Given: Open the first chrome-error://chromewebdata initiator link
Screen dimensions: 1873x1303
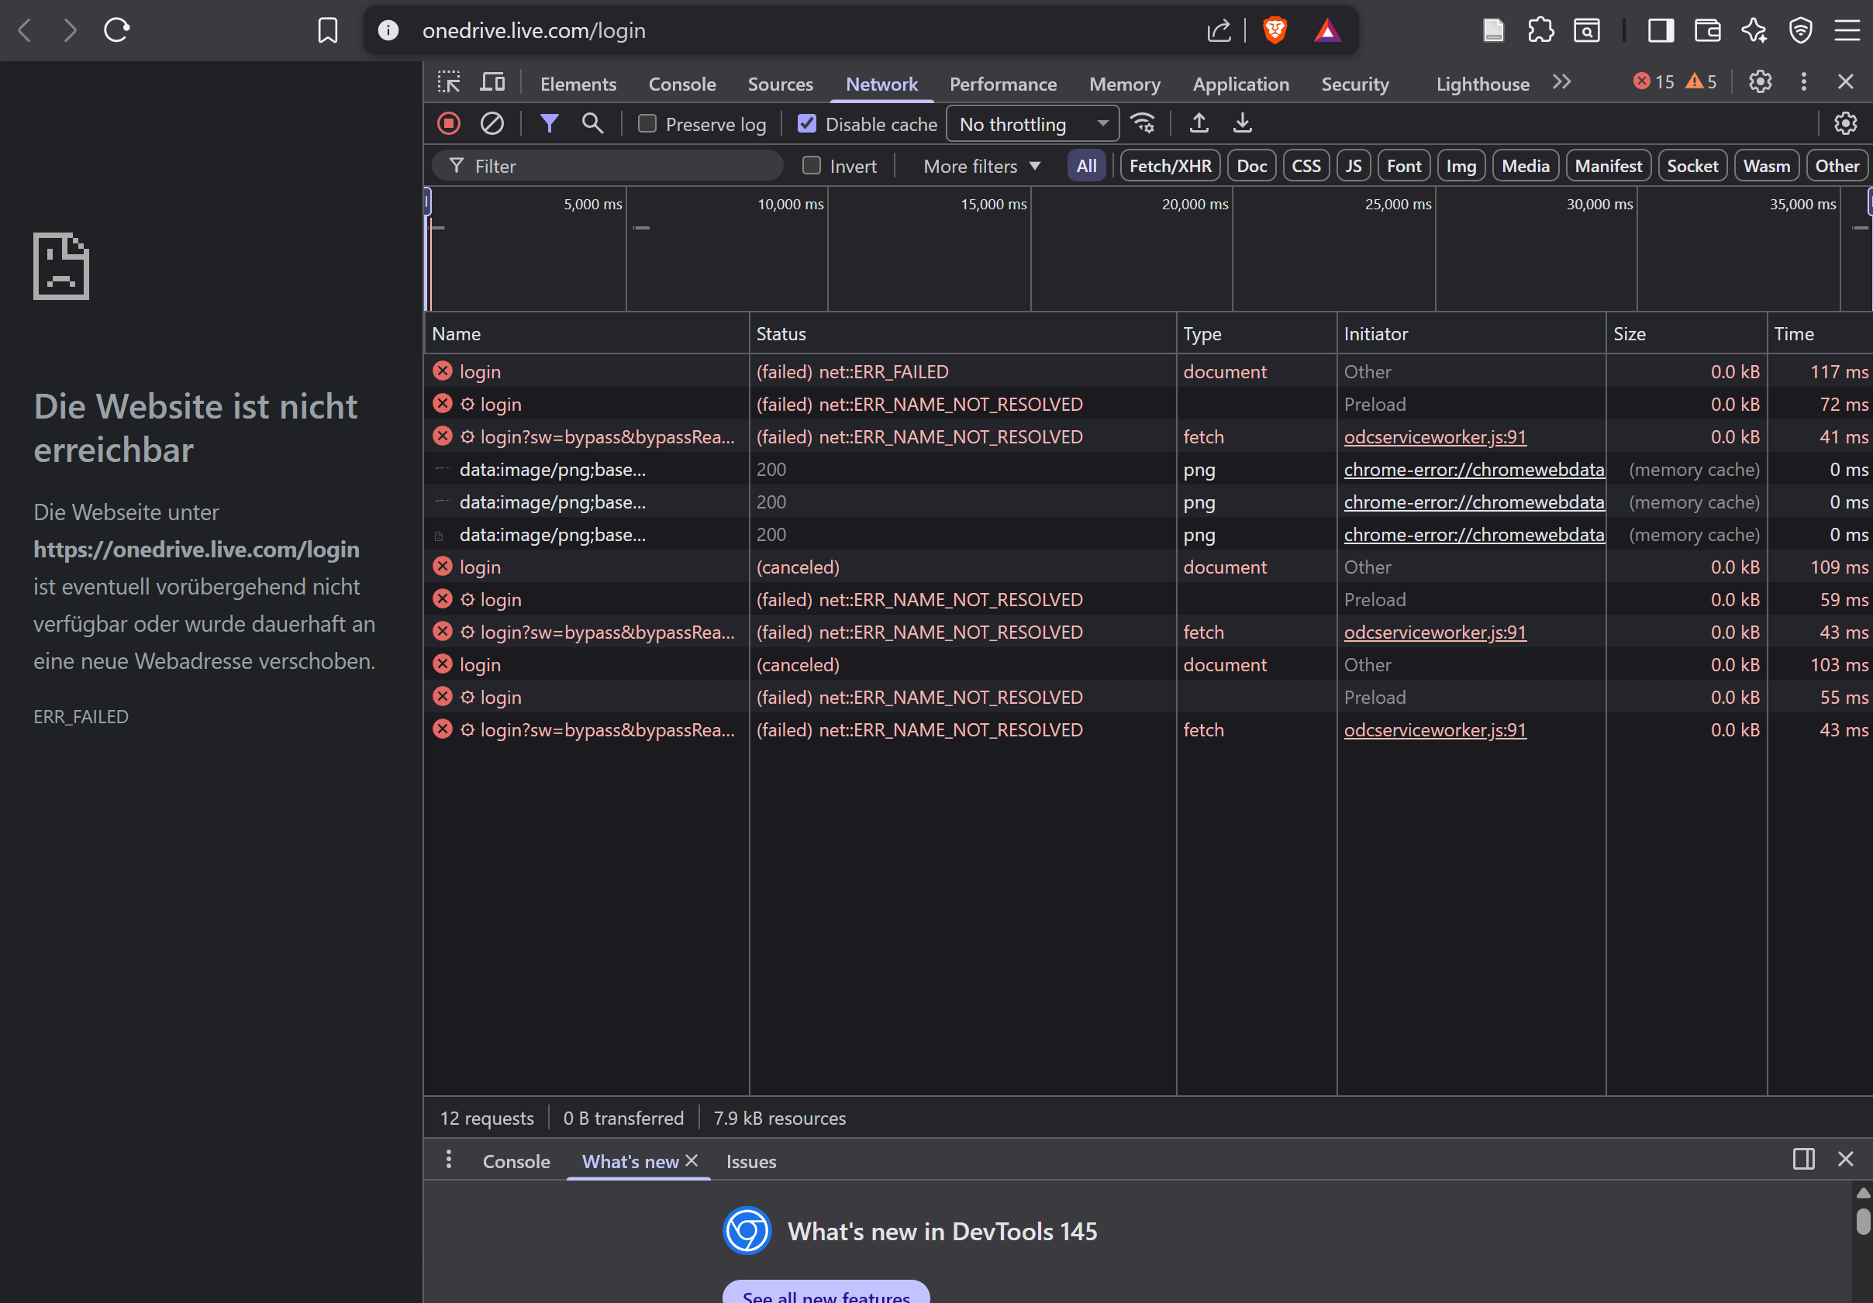Looking at the screenshot, I should [x=1473, y=470].
